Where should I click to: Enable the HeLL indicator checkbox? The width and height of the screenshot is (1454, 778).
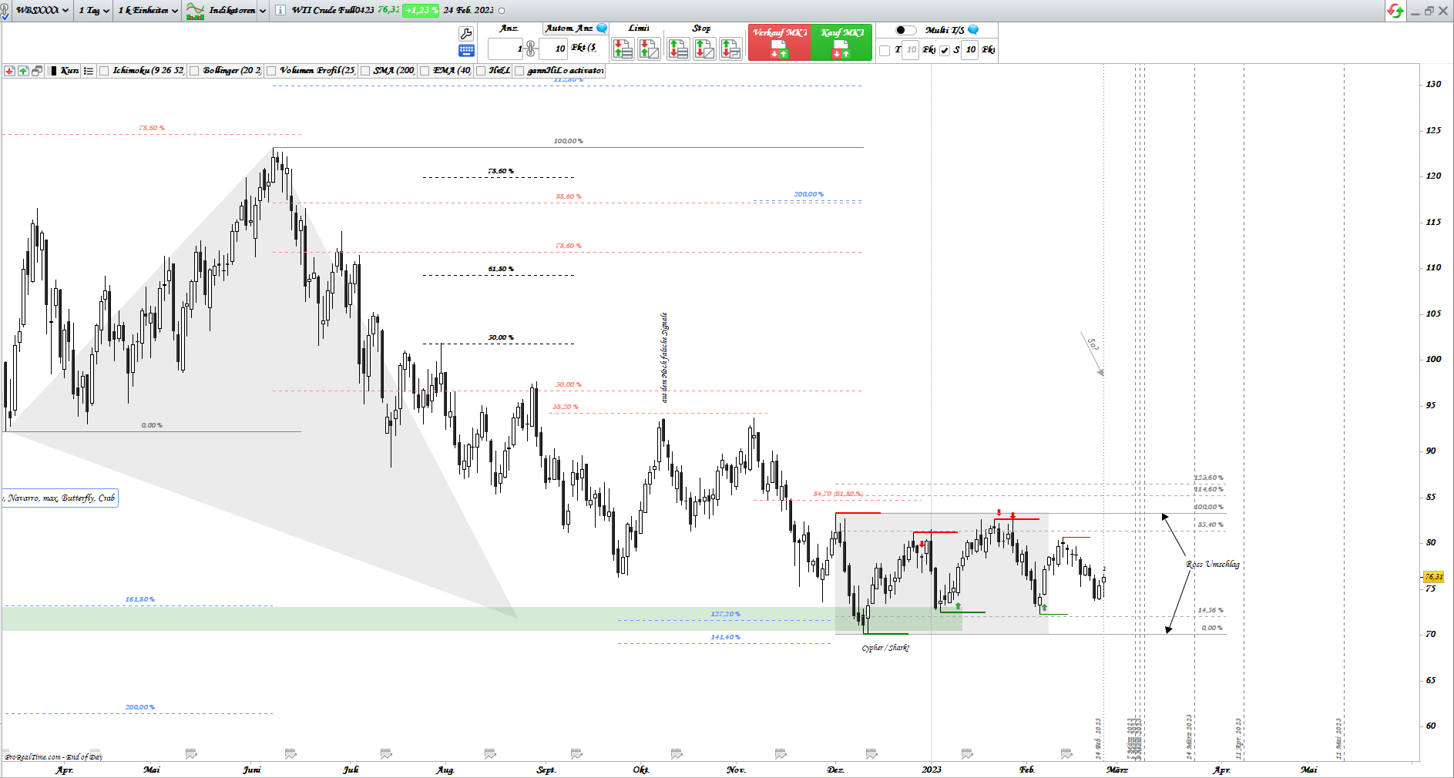[481, 71]
